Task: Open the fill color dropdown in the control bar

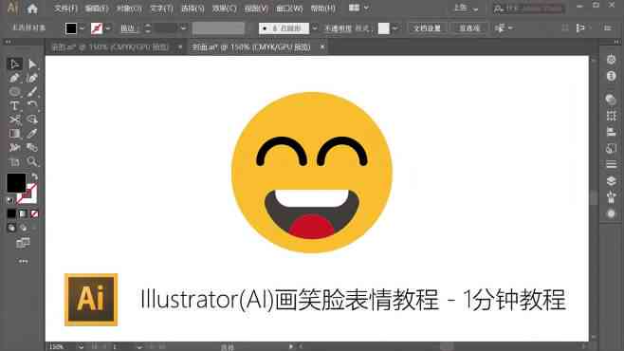Action: point(82,28)
